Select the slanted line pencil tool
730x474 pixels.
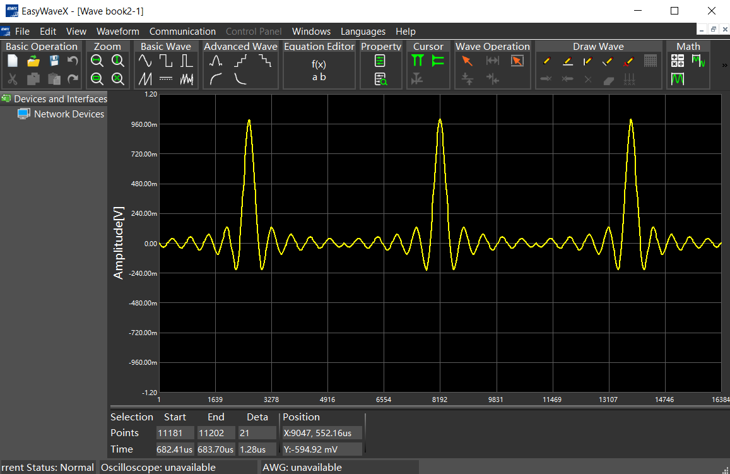point(608,61)
